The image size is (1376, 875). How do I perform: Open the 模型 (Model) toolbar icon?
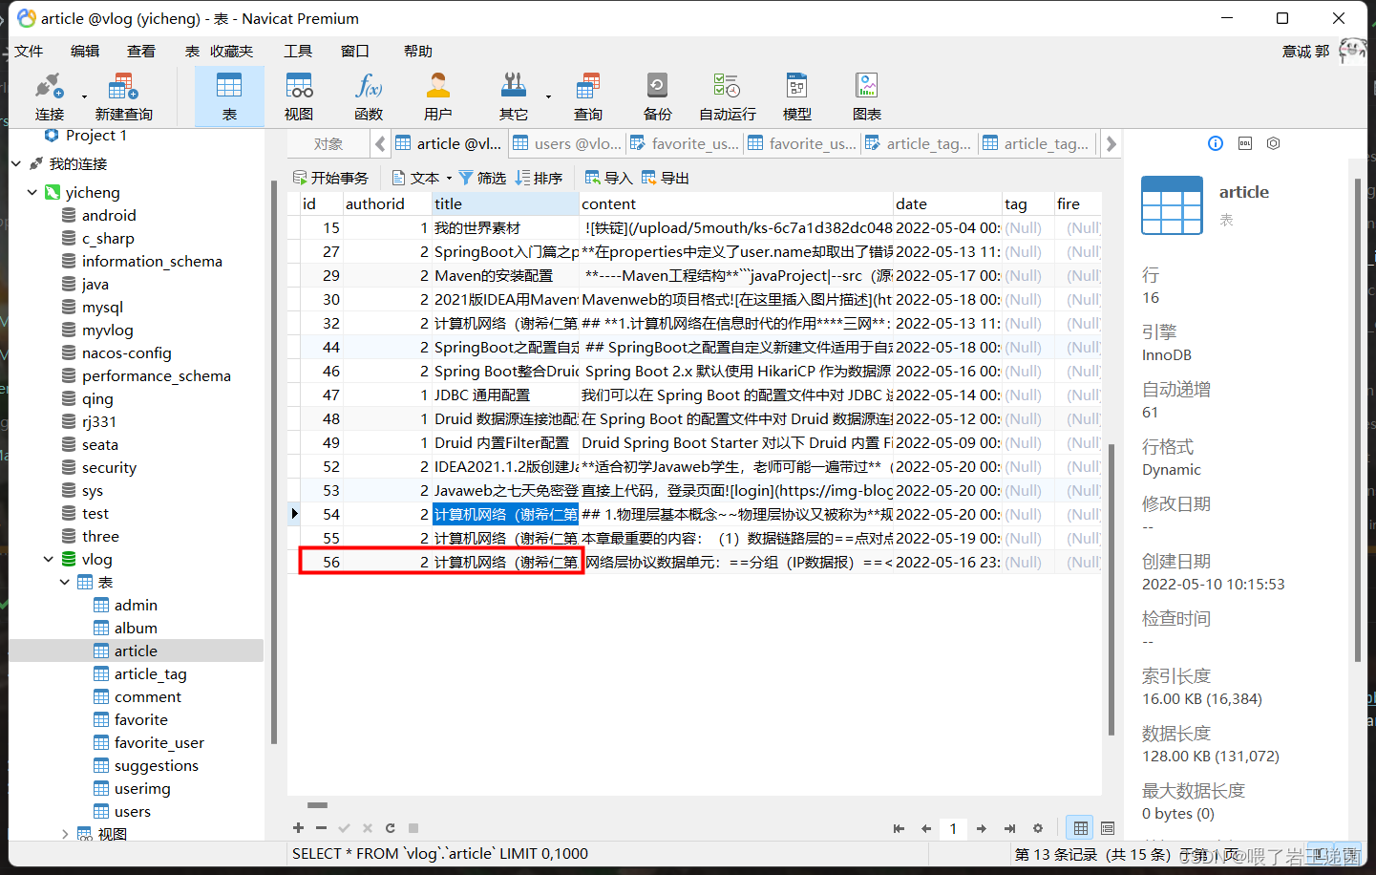[796, 96]
